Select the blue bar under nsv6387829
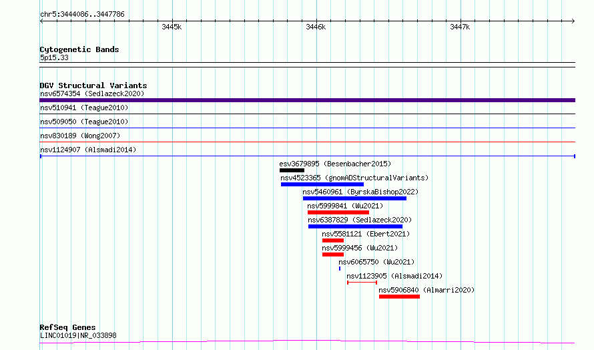This screenshot has height=350, width=594. pyautogui.click(x=355, y=226)
